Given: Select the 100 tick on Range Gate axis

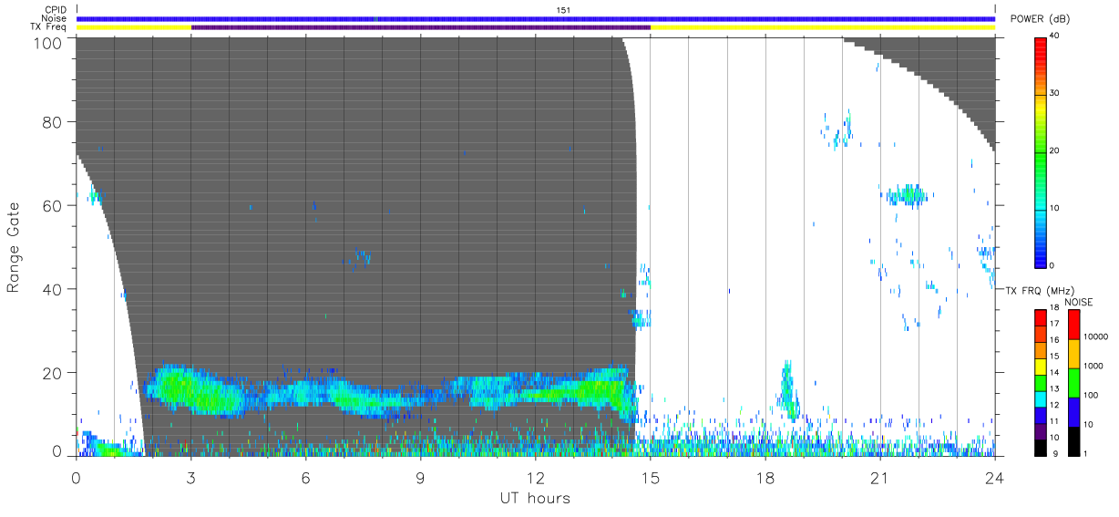Looking at the screenshot, I should (49, 42).
